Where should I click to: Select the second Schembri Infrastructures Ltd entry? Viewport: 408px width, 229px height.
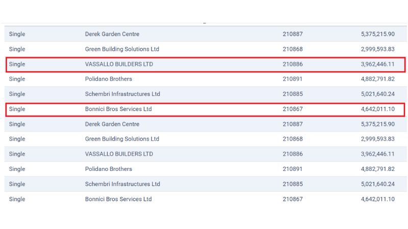(x=122, y=184)
